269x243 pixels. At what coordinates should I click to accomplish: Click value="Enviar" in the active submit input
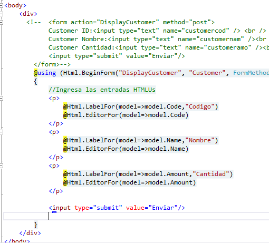point(152,208)
